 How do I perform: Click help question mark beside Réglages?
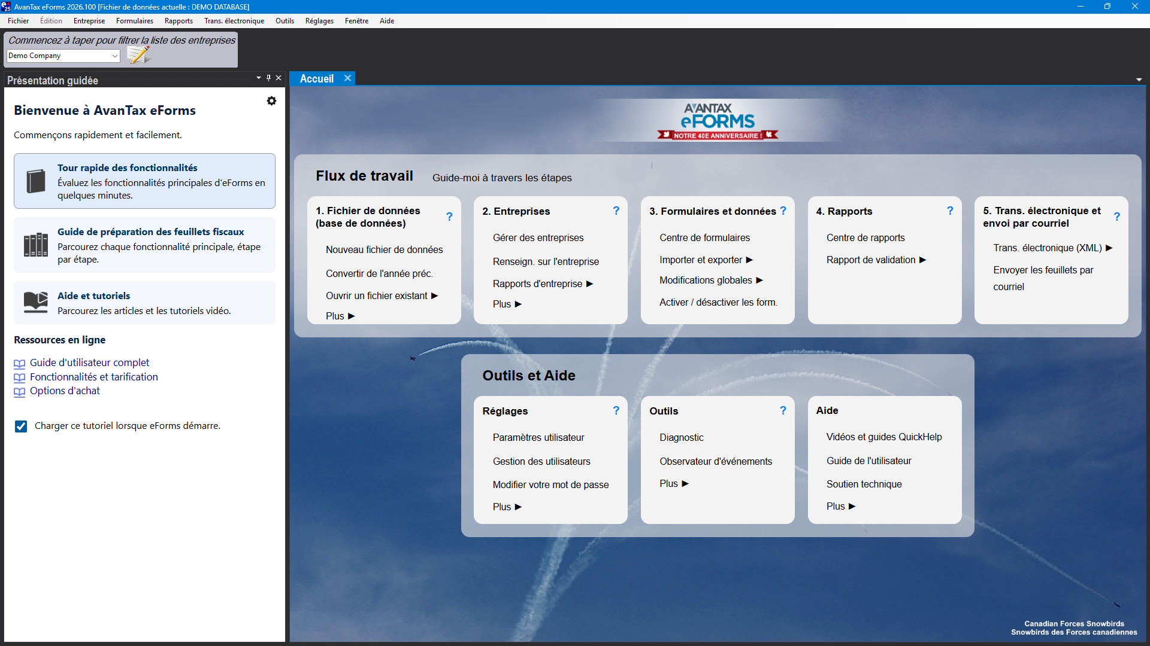616,410
